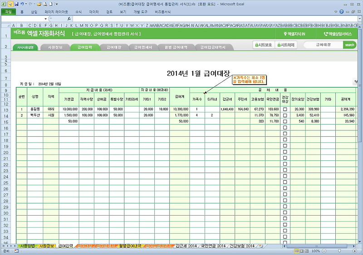The width and height of the screenshot is (363, 255).
Task: Create a new blank workbook
Action: pos(50,4)
